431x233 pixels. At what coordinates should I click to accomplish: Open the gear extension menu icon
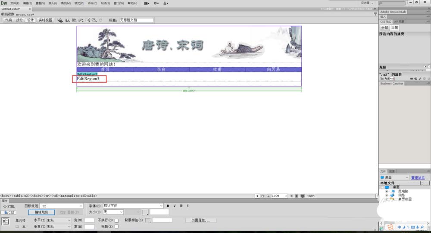coord(156,3)
